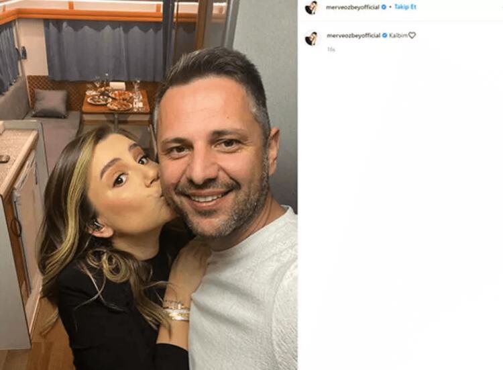Image resolution: width=503 pixels, height=370 pixels.
Task: Click the divider line under post header
Action: pos(400,21)
